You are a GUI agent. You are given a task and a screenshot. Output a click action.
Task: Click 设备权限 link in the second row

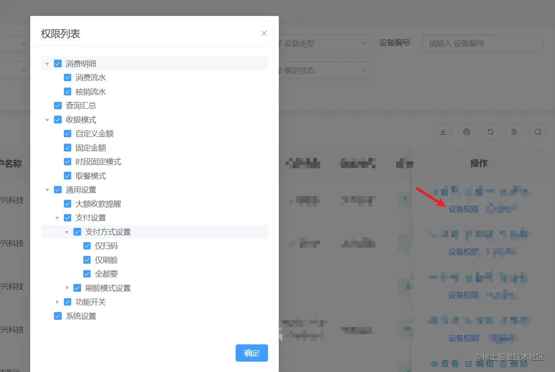pyautogui.click(x=464, y=252)
